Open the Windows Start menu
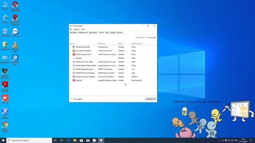 pos(3,140)
